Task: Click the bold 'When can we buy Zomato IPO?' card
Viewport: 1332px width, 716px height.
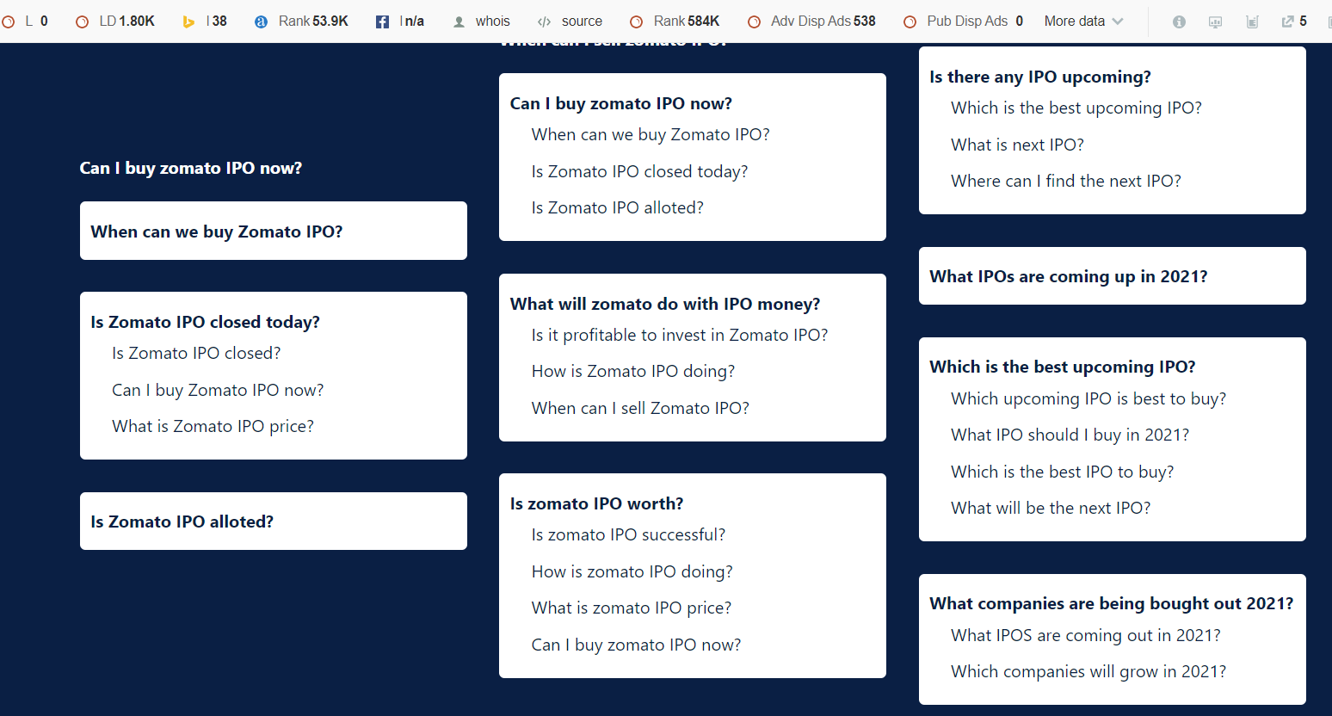Action: click(274, 231)
